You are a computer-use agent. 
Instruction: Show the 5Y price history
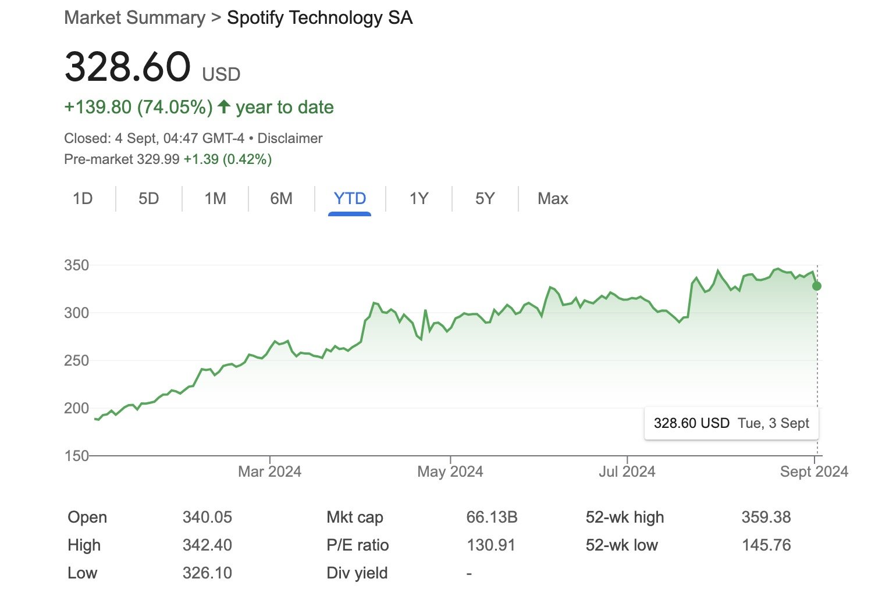485,199
